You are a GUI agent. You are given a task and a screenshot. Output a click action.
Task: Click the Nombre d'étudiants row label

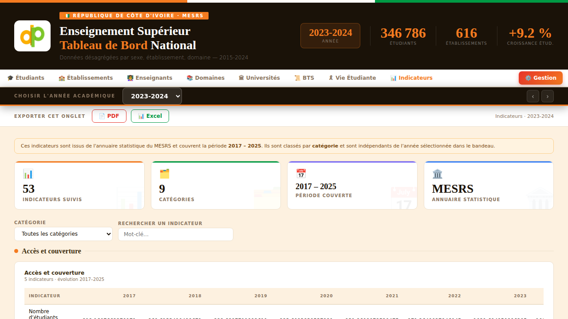tap(43, 315)
